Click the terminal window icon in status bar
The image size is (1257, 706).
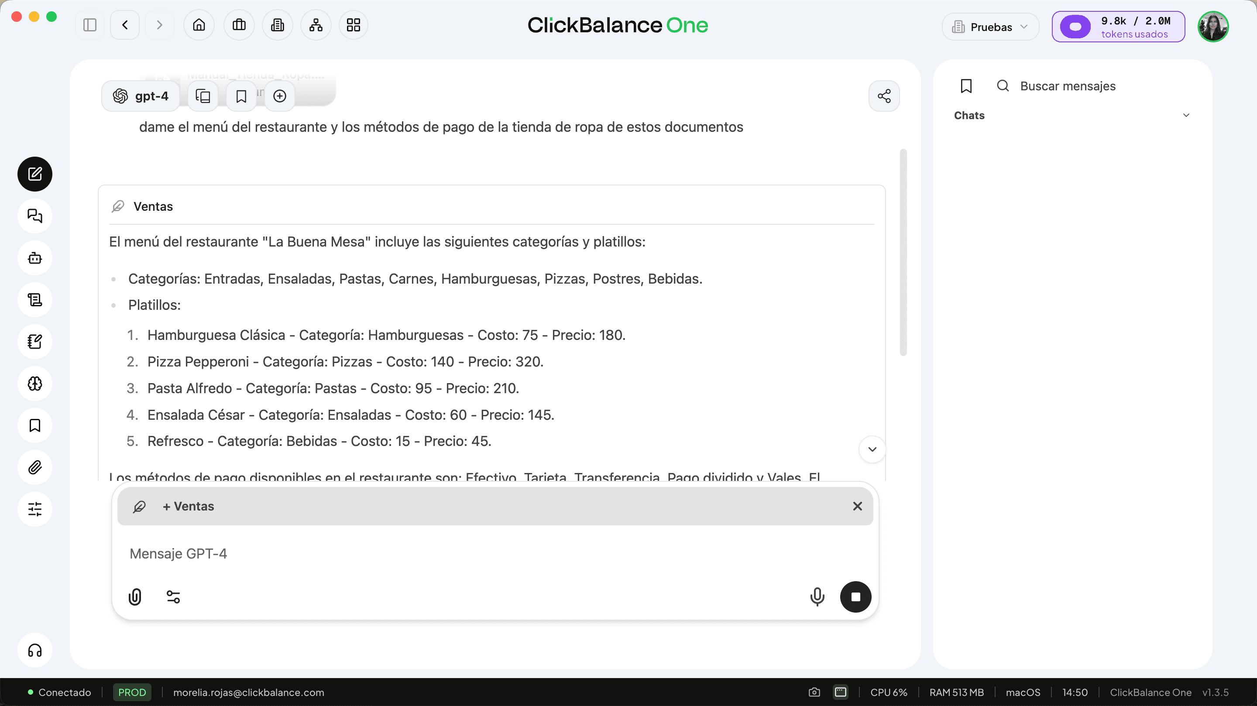[x=840, y=692]
